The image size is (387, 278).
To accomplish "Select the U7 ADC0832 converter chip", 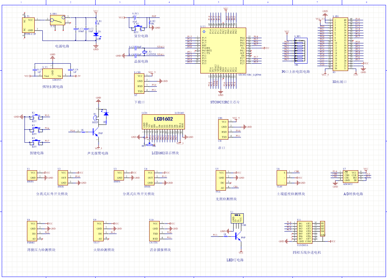I will click(x=351, y=177).
